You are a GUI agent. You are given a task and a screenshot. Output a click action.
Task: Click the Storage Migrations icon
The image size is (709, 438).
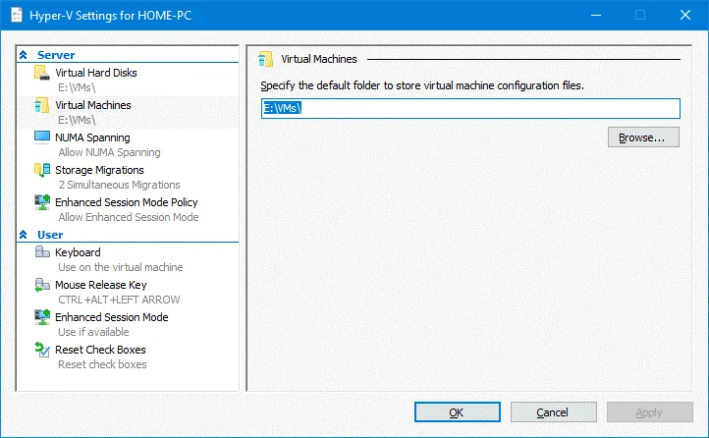[x=41, y=171]
